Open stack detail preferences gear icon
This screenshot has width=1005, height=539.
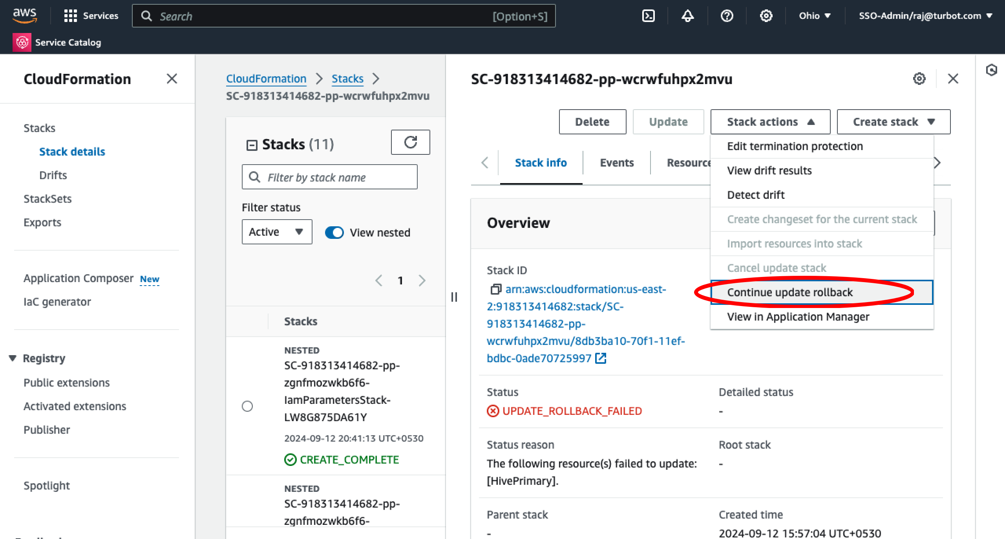pyautogui.click(x=919, y=79)
